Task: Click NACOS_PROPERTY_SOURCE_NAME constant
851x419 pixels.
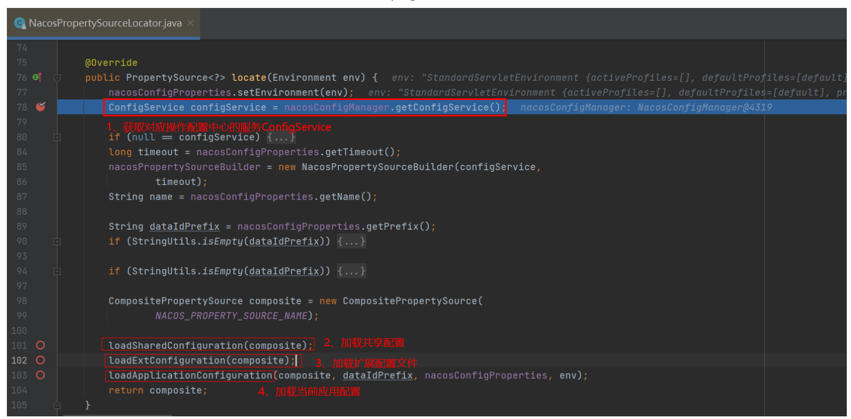Action: click(231, 316)
